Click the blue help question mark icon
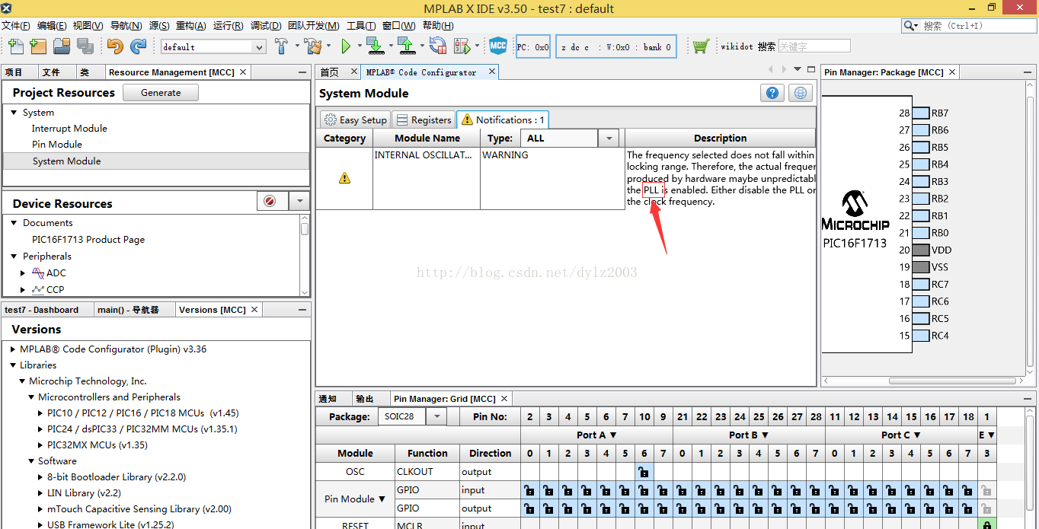The height and width of the screenshot is (529, 1039). [x=772, y=93]
